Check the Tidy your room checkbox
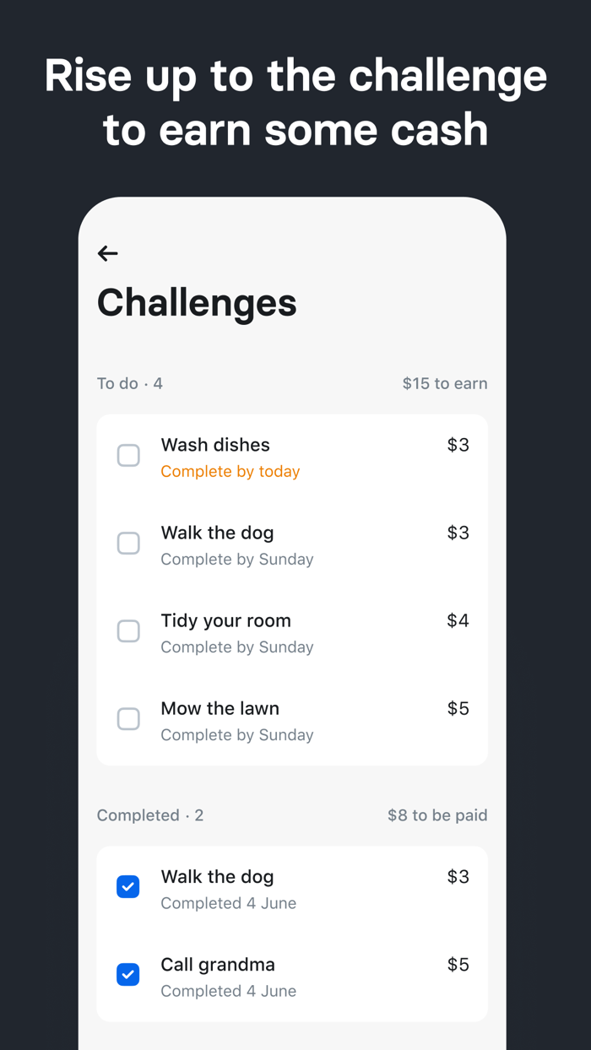591x1050 pixels. tap(128, 631)
